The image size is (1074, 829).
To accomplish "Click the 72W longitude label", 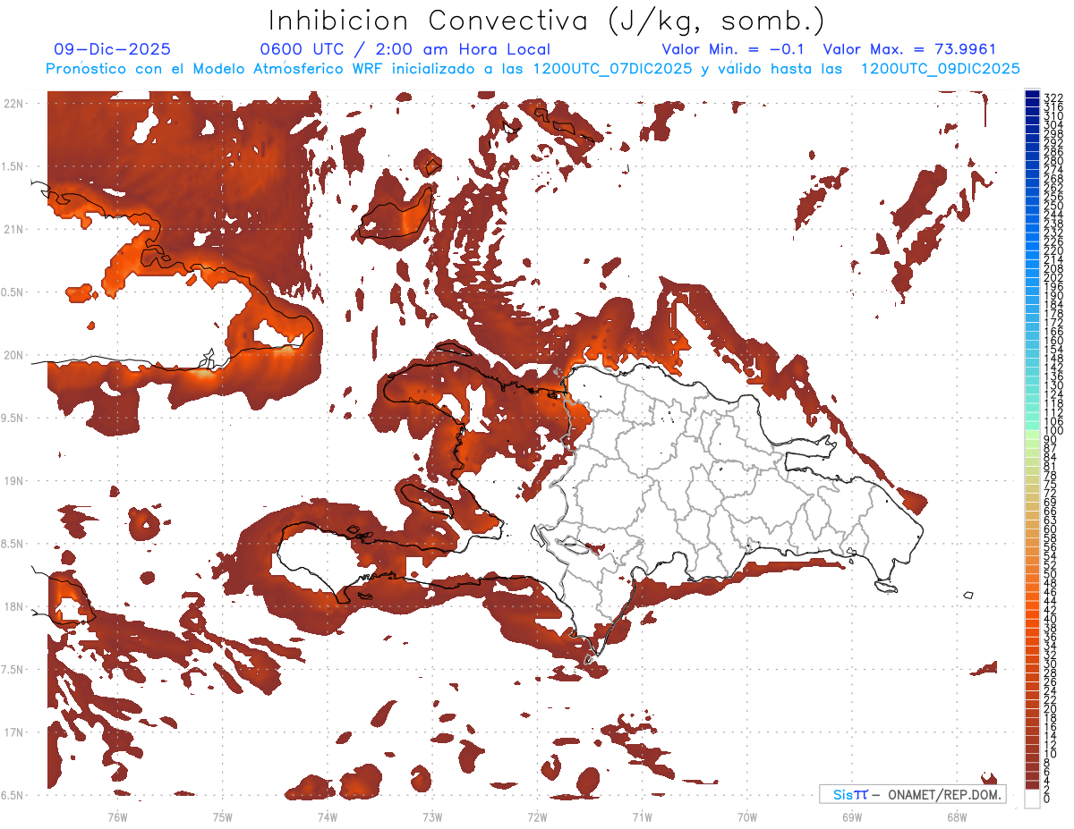I will [537, 816].
